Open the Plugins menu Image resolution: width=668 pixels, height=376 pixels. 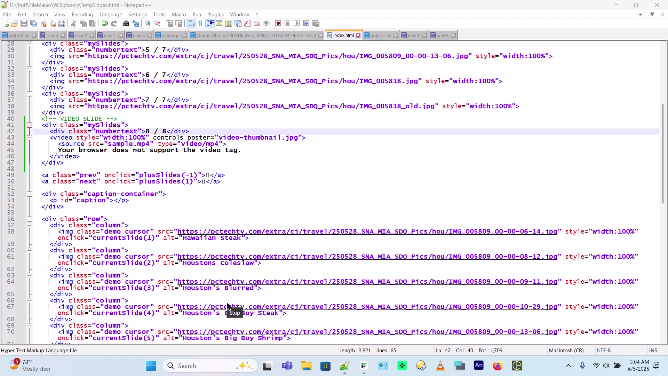pyautogui.click(x=215, y=14)
